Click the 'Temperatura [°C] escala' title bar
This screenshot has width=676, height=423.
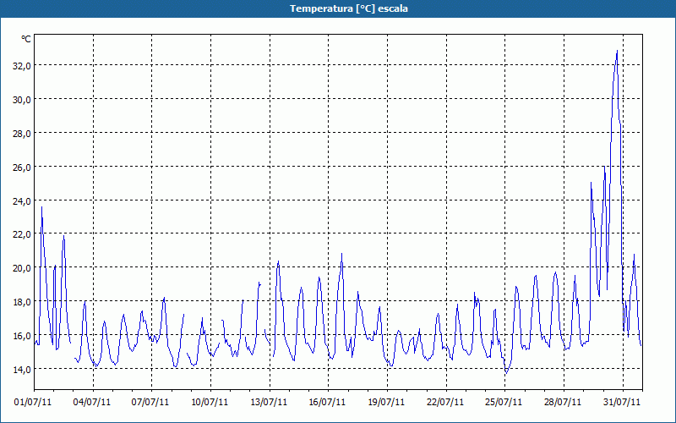tap(338, 8)
